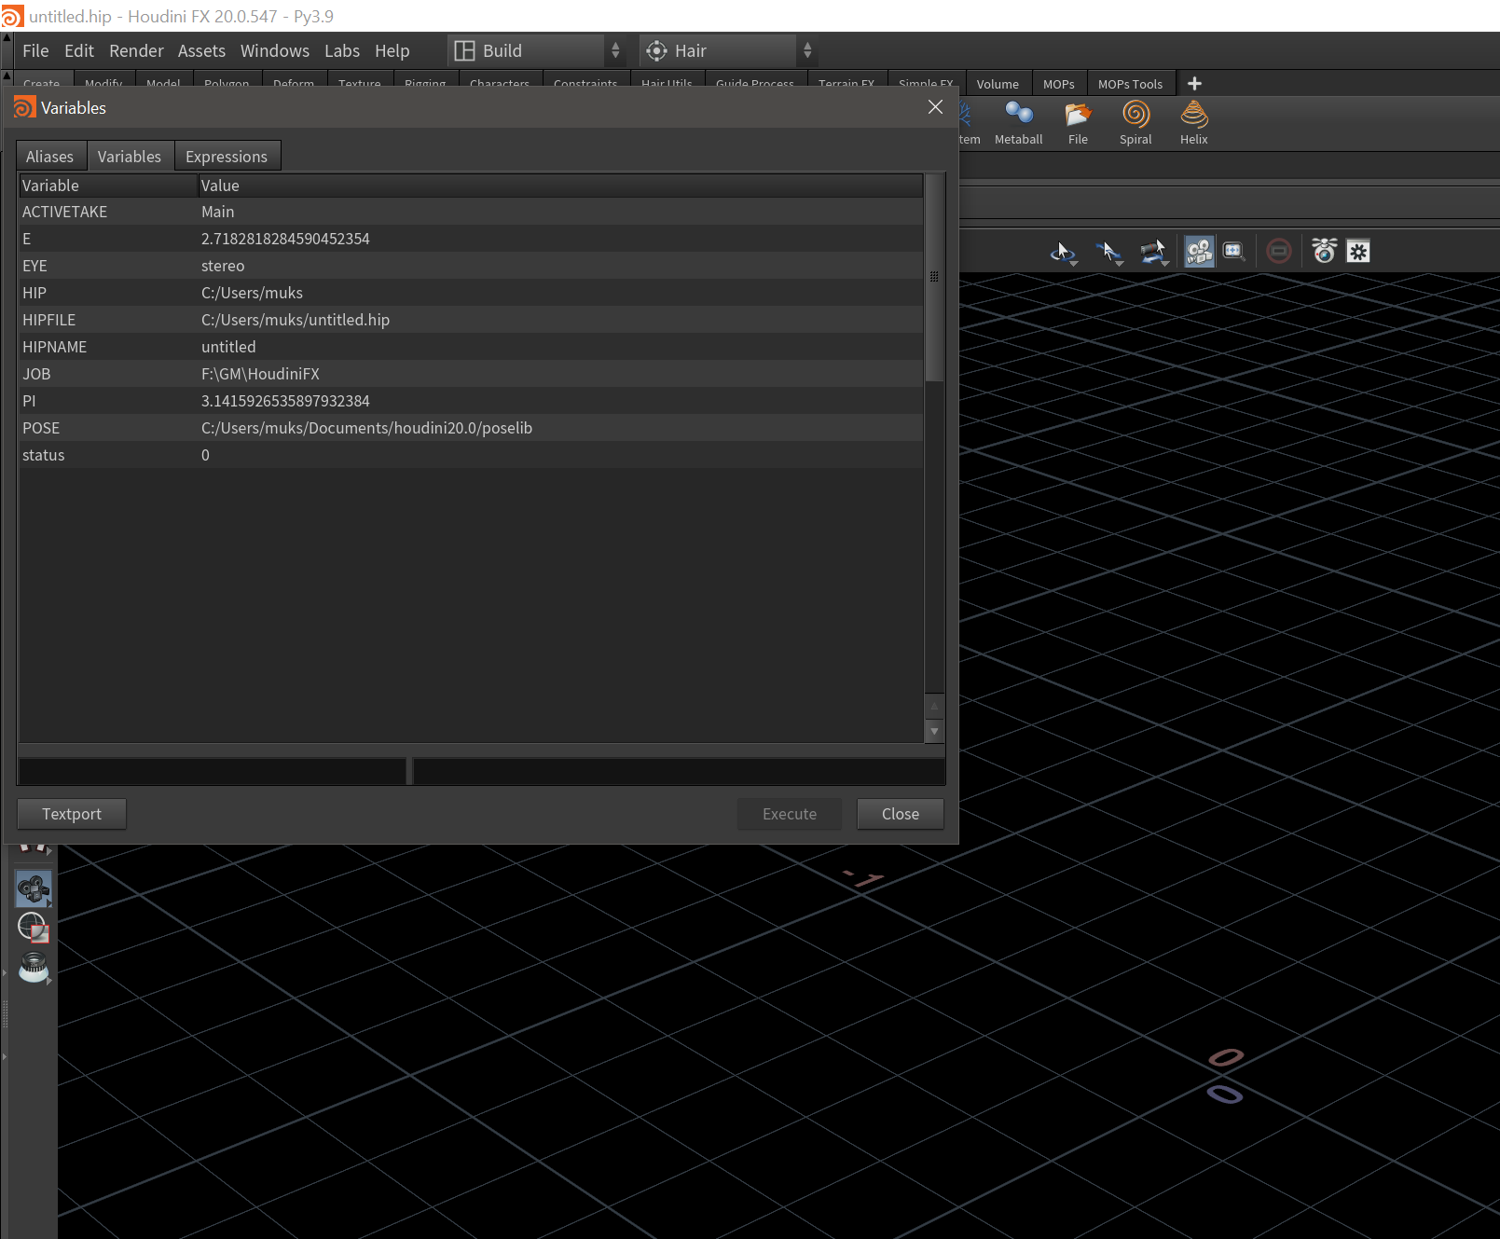Switch to the Variables tab
The width and height of the screenshot is (1500, 1239).
pos(130,157)
